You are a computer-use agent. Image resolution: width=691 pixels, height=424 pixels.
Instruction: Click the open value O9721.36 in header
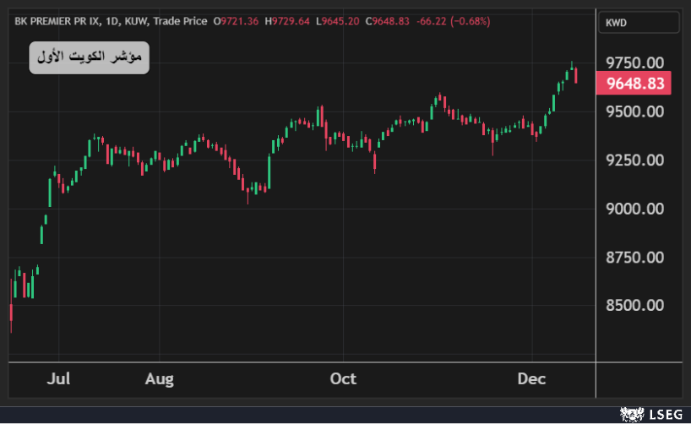pos(237,20)
